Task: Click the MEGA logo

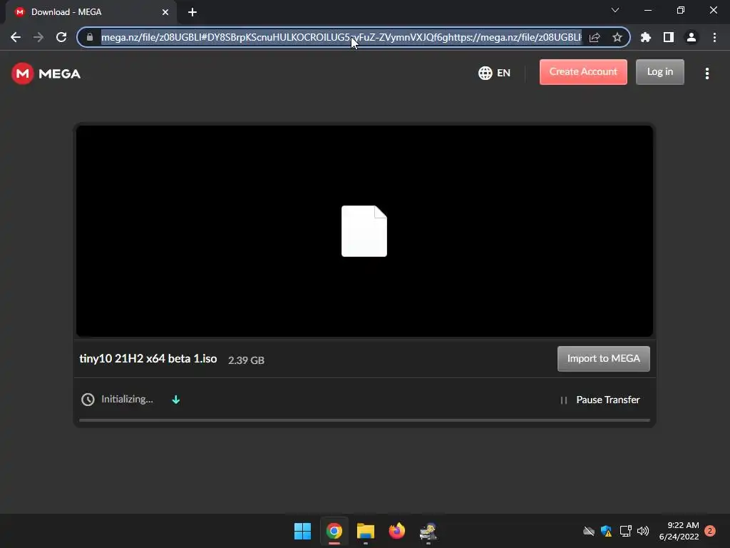Action: 46,73
